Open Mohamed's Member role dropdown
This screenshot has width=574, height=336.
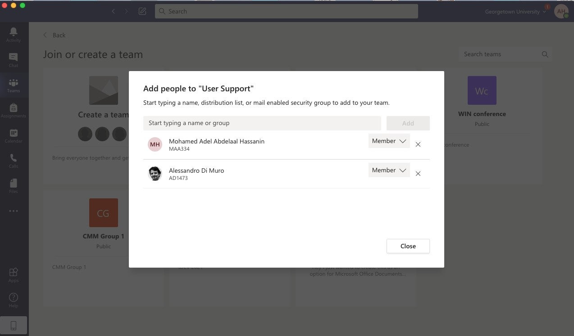point(388,140)
